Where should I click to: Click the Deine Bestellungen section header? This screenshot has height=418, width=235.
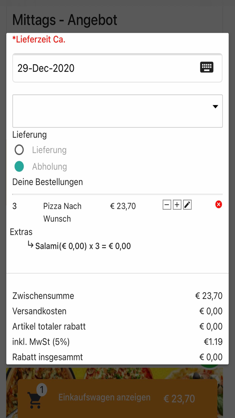tap(47, 182)
